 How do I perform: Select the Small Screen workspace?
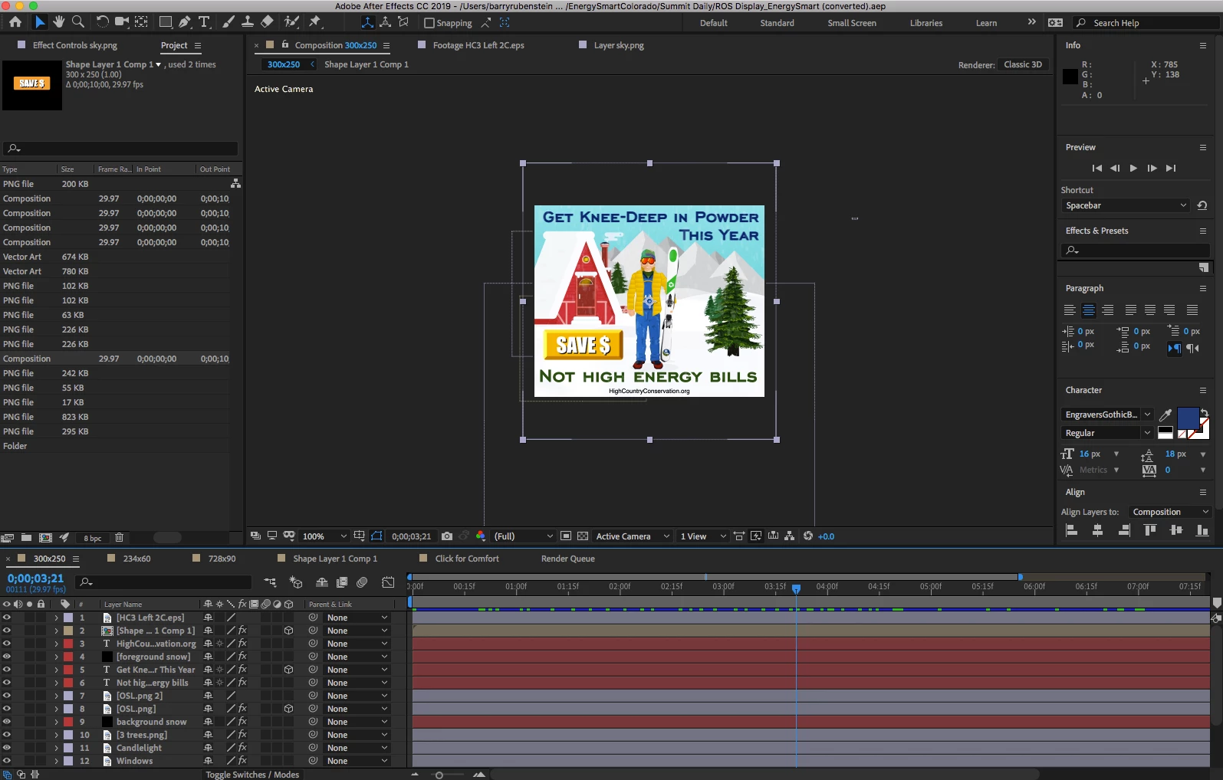pos(852,23)
